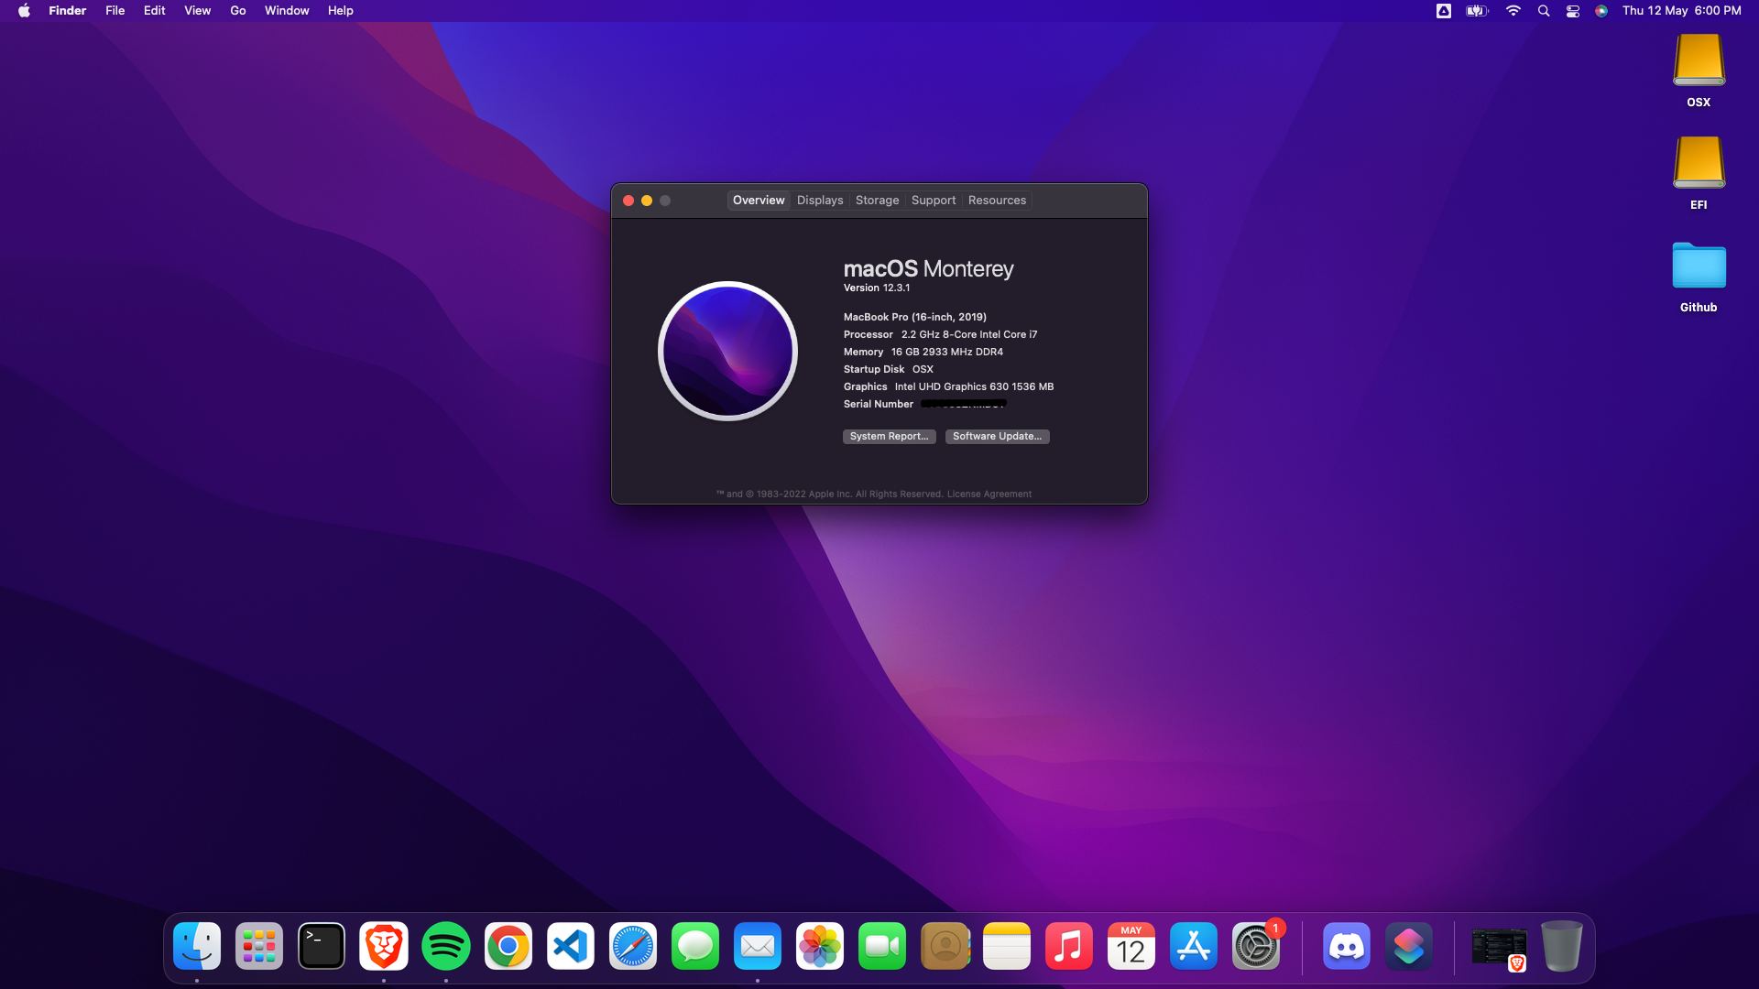This screenshot has height=989, width=1759.
Task: Open the Github folder on desktop
Action: [x=1699, y=267]
